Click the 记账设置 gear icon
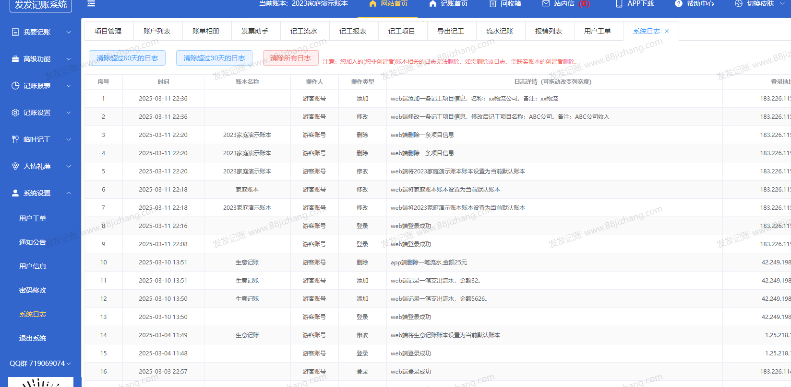This screenshot has width=791, height=387. pos(15,113)
